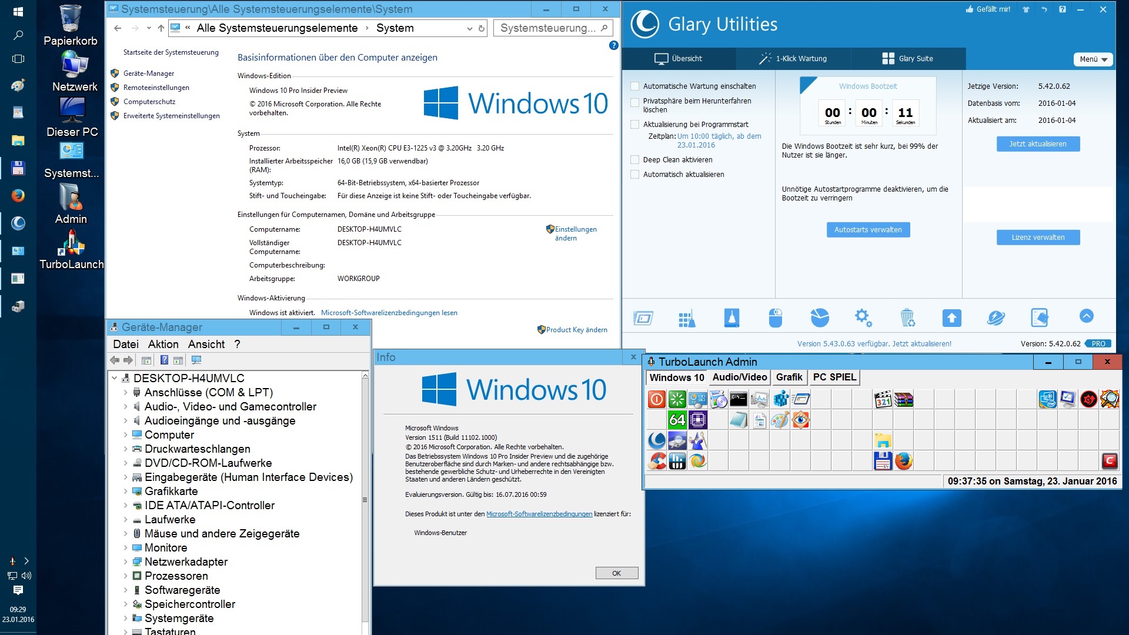Launch Firefox from TurboLaunch grid
Image resolution: width=1129 pixels, height=635 pixels.
[904, 461]
